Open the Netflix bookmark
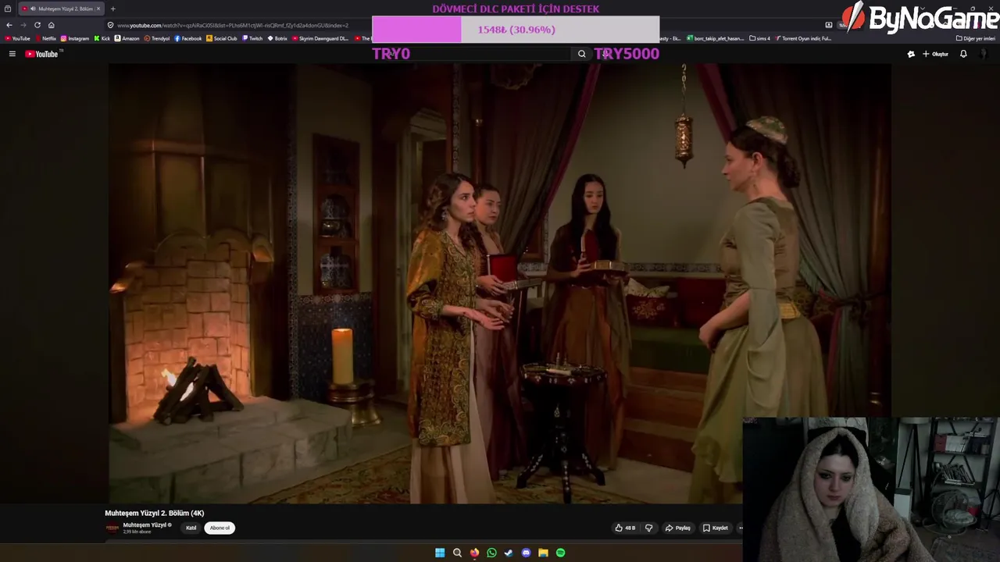This screenshot has height=562, width=1000. pos(45,38)
